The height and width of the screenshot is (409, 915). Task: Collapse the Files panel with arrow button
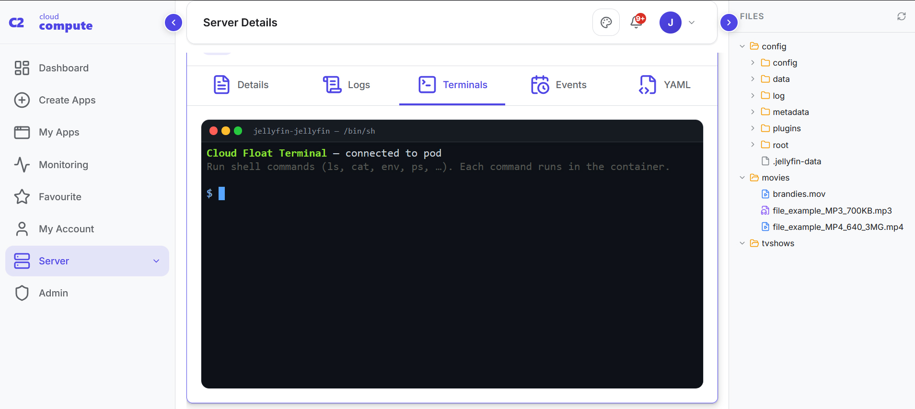click(729, 23)
